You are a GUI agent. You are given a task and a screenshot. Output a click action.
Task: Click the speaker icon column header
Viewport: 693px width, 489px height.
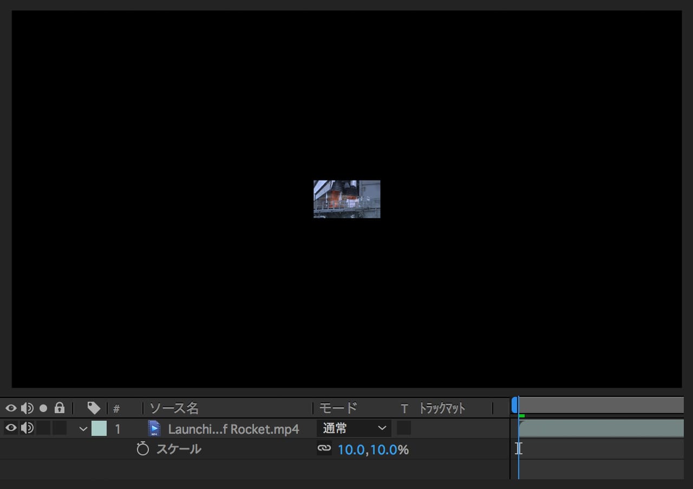tap(27, 408)
